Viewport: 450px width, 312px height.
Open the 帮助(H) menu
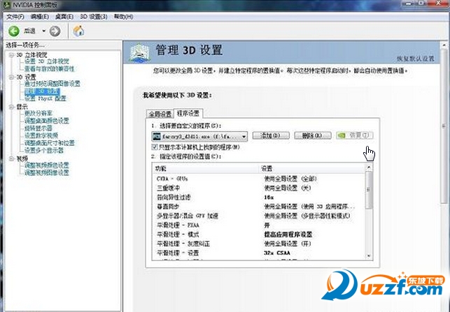123,17
